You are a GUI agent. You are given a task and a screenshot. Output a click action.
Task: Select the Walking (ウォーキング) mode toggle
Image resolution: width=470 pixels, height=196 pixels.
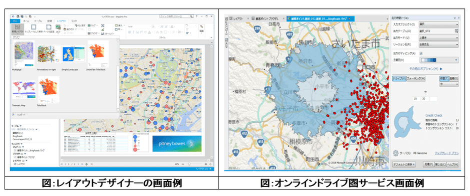[x=416, y=78]
